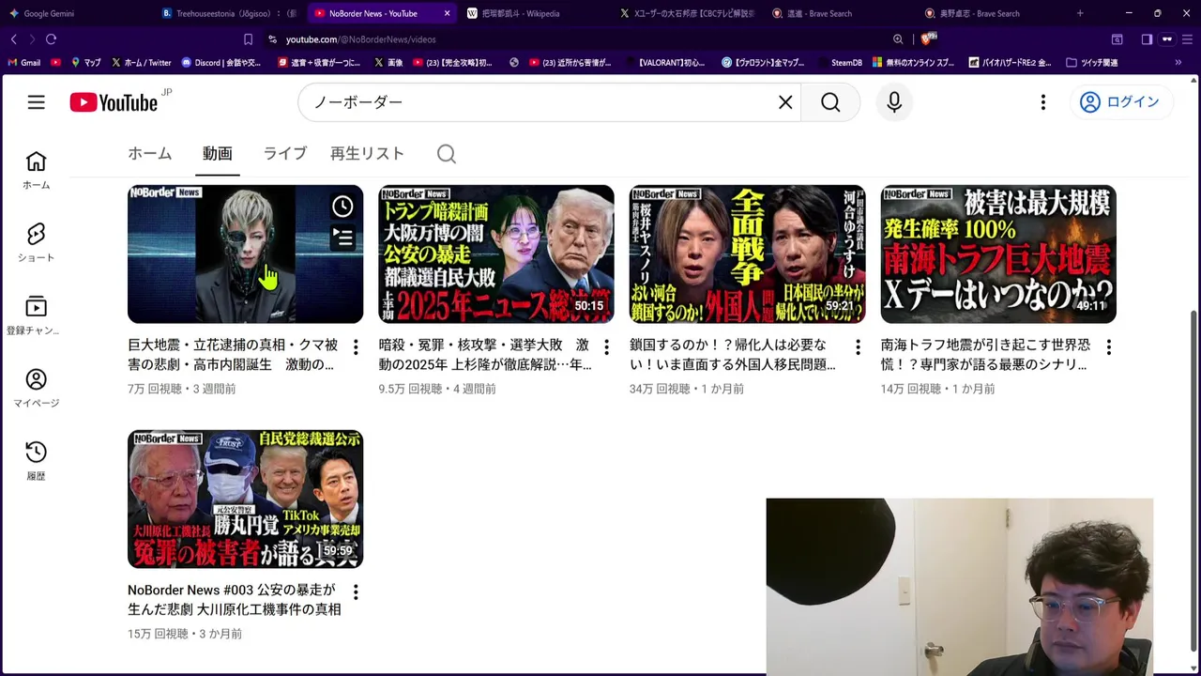Click the ログイン sign-in button
This screenshot has width=1201, height=676.
(x=1120, y=102)
